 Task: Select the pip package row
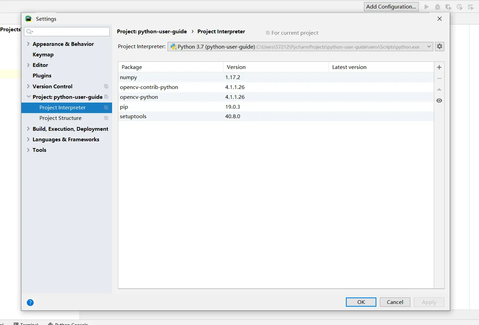tap(276, 107)
